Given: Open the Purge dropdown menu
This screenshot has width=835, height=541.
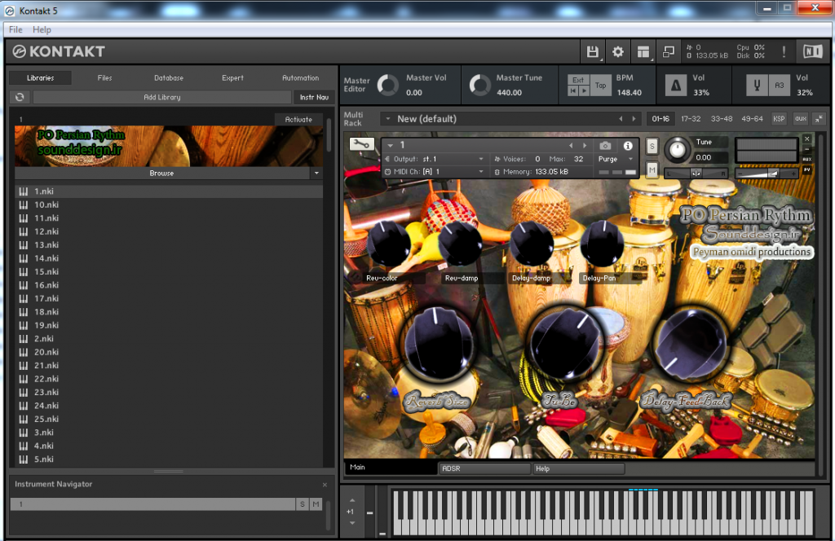Looking at the screenshot, I should (616, 159).
